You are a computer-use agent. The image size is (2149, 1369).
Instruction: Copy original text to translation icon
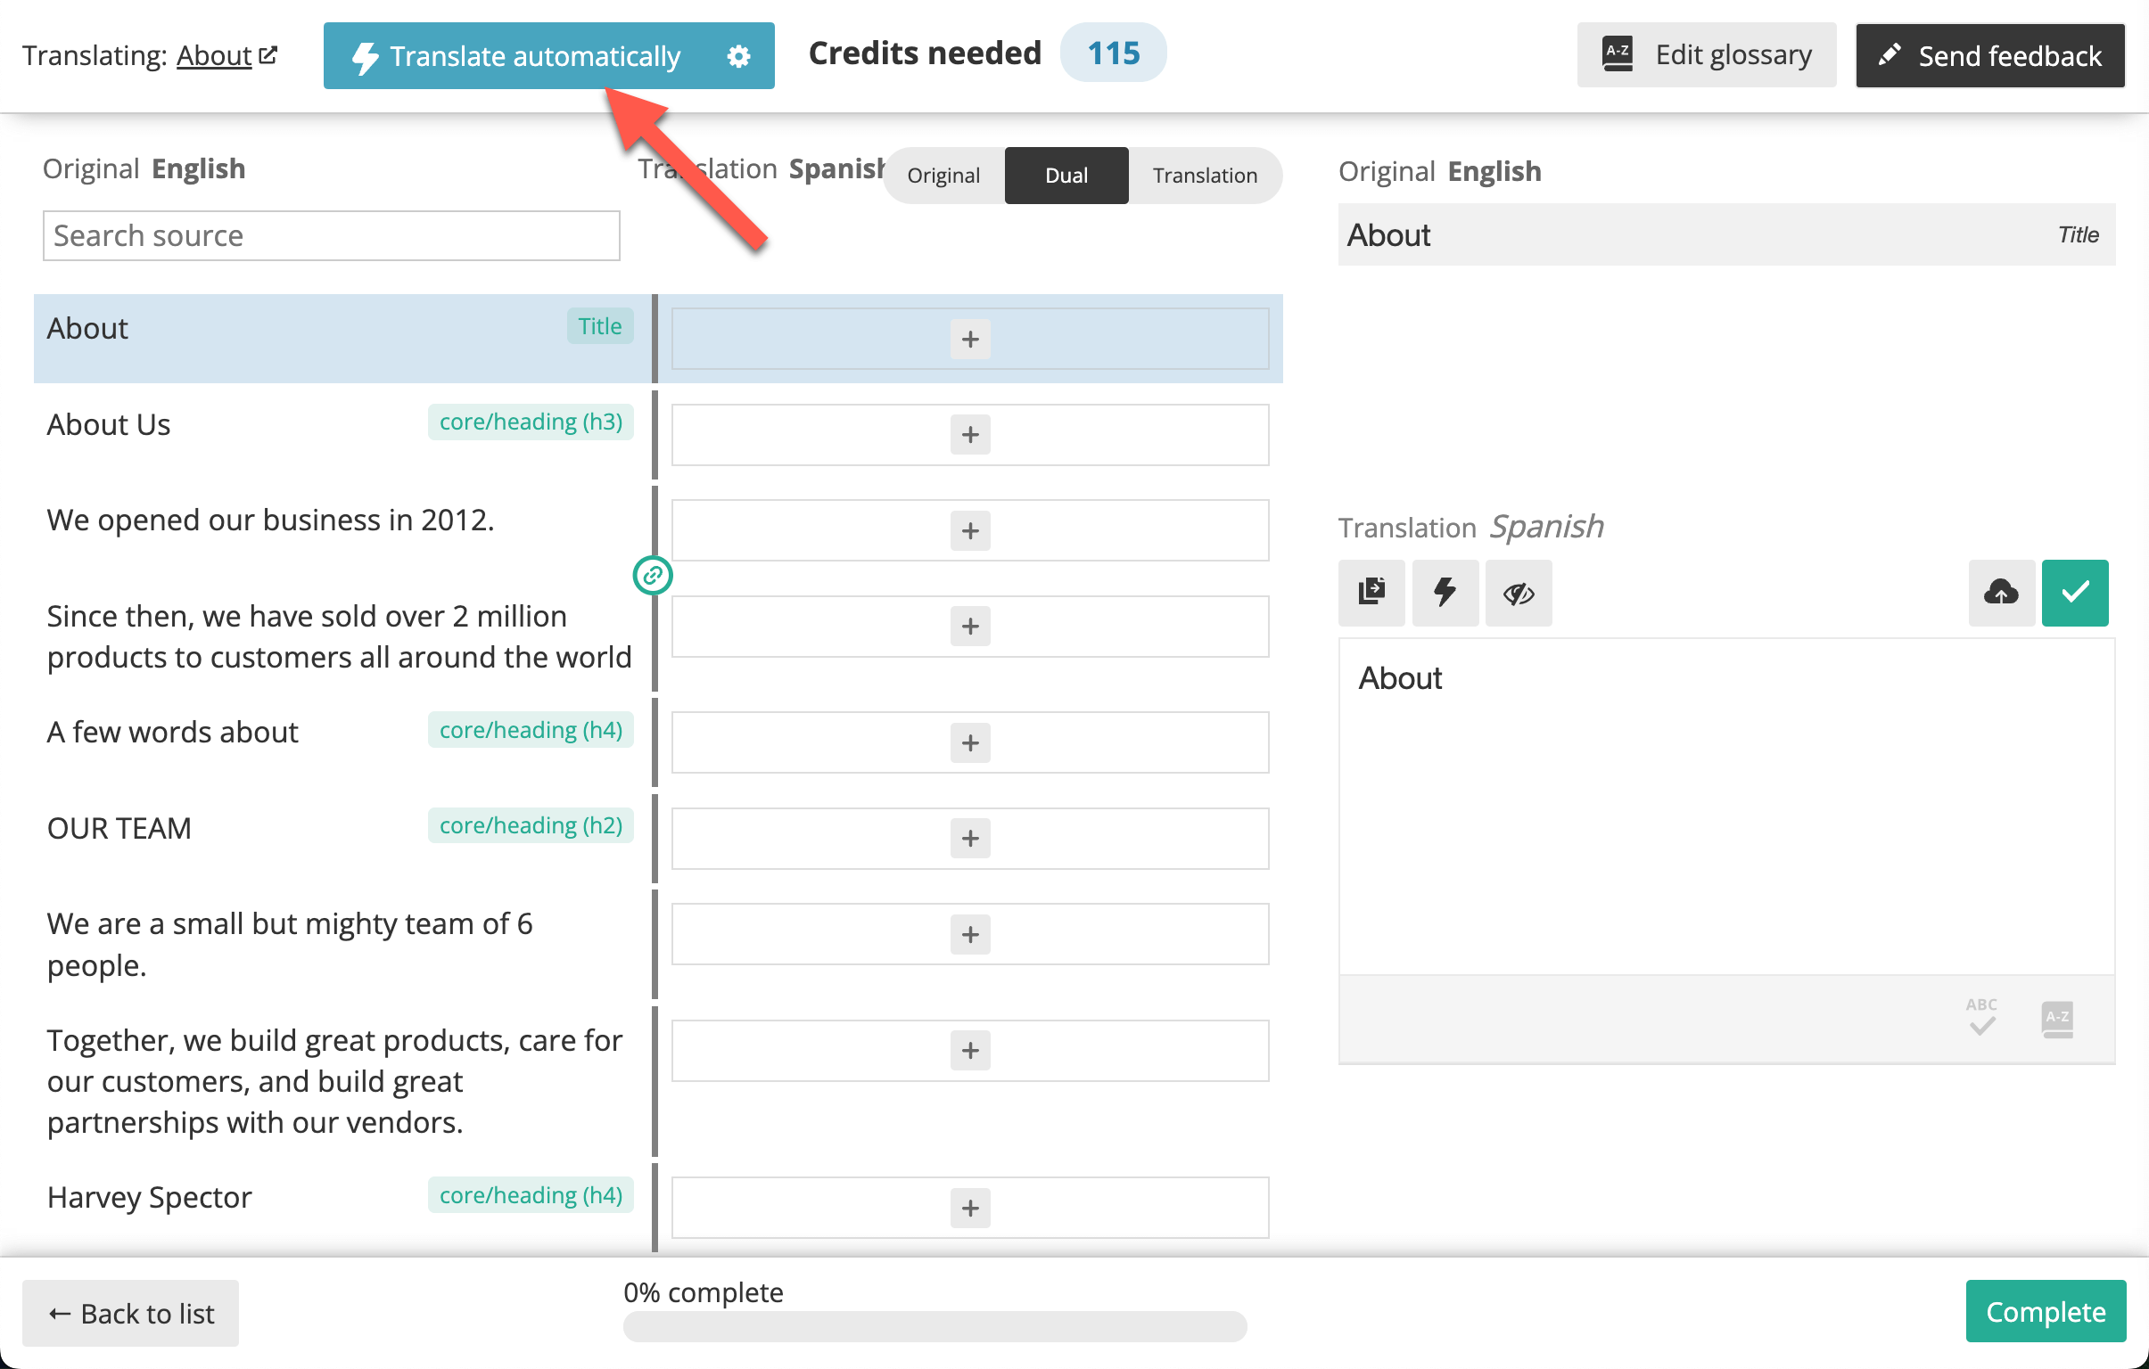(1371, 592)
